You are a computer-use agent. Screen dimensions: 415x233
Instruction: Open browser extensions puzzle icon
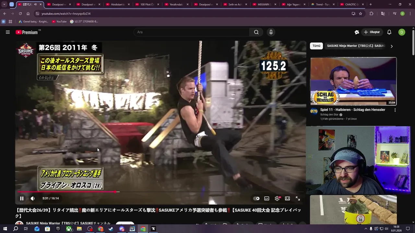coord(372,14)
